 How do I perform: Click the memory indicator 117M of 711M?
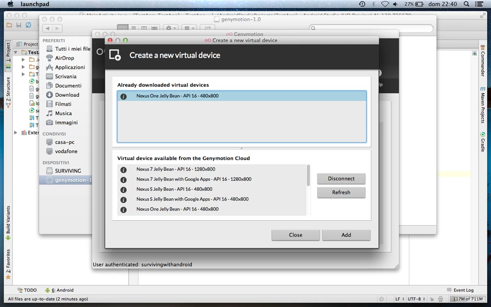click(468, 299)
